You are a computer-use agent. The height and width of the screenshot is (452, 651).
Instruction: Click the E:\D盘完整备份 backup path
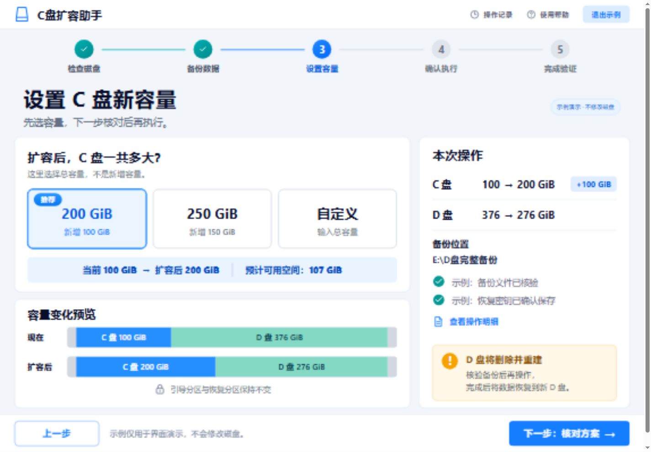point(465,260)
